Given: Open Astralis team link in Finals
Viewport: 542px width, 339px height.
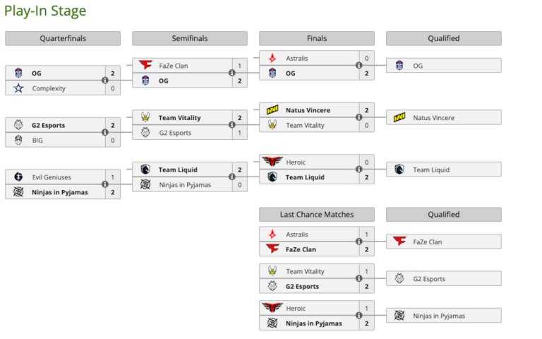Looking at the screenshot, I should [297, 58].
